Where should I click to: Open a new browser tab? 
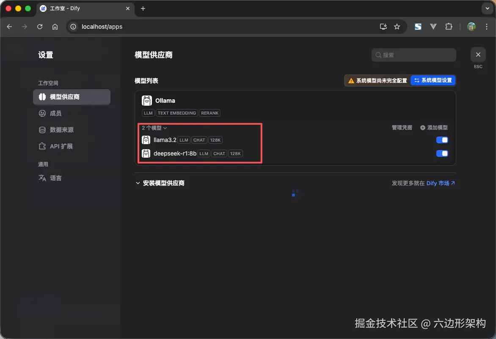pos(143,8)
